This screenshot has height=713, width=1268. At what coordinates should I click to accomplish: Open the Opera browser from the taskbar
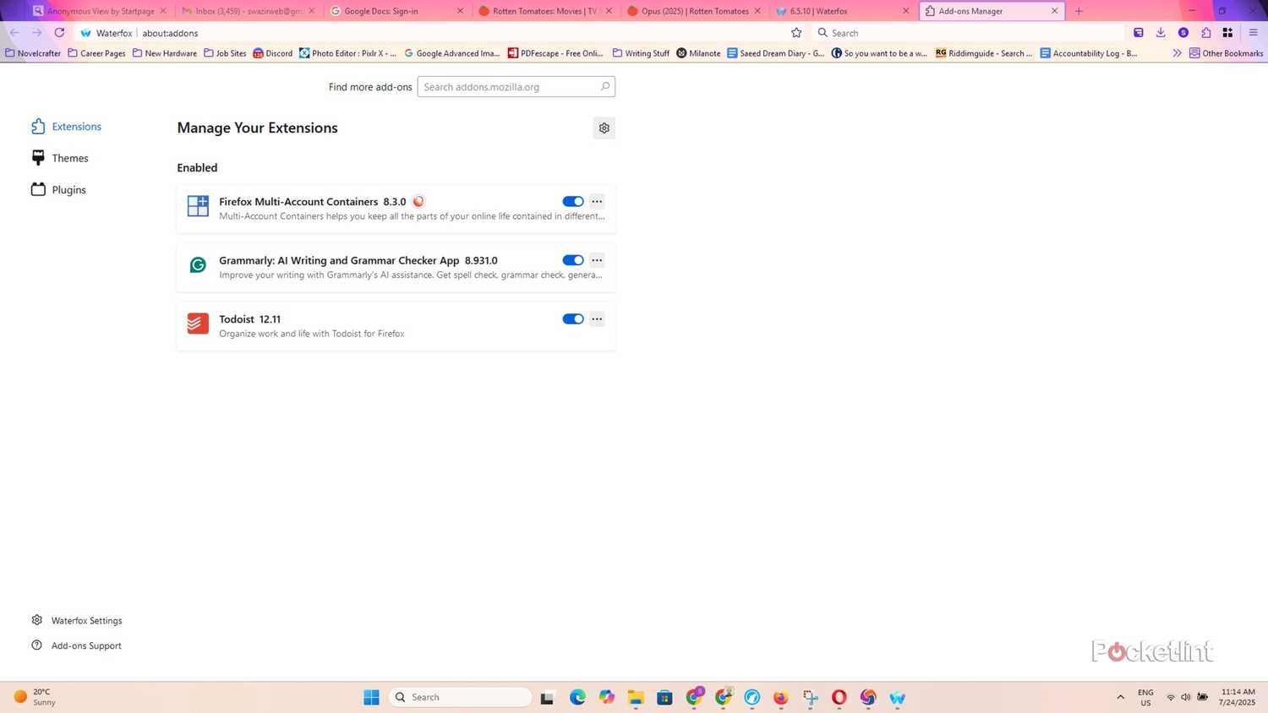pos(839,697)
